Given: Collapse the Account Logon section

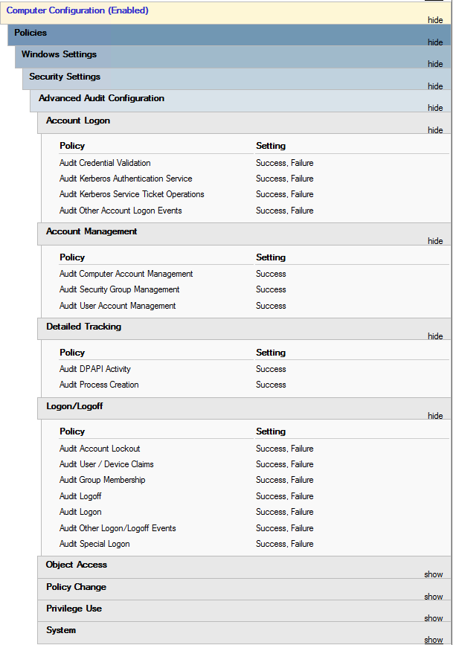Looking at the screenshot, I should point(435,130).
